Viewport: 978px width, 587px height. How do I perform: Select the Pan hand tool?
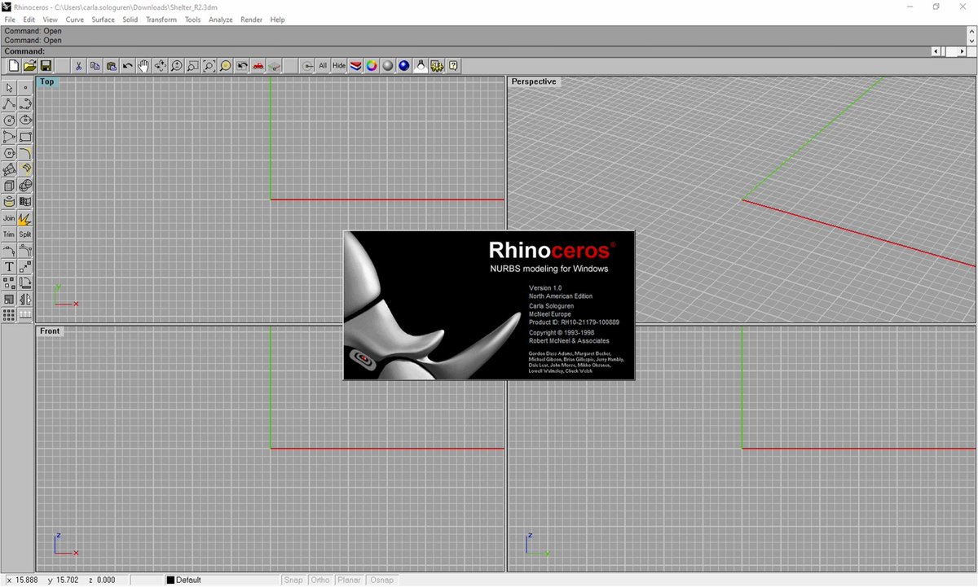pos(143,66)
